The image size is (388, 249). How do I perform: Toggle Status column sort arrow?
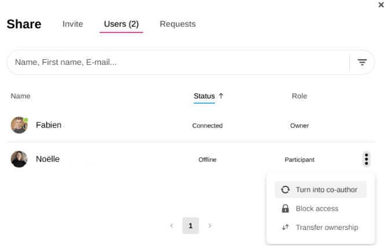221,96
